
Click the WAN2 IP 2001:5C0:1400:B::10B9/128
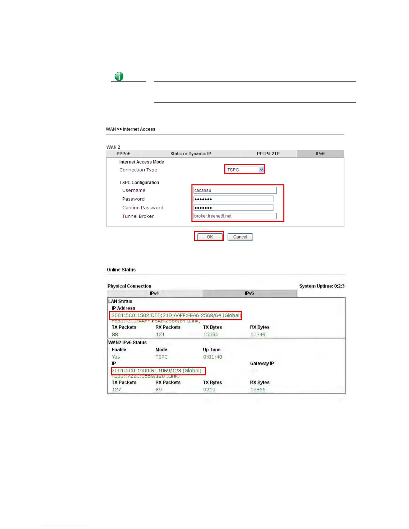coord(157,371)
